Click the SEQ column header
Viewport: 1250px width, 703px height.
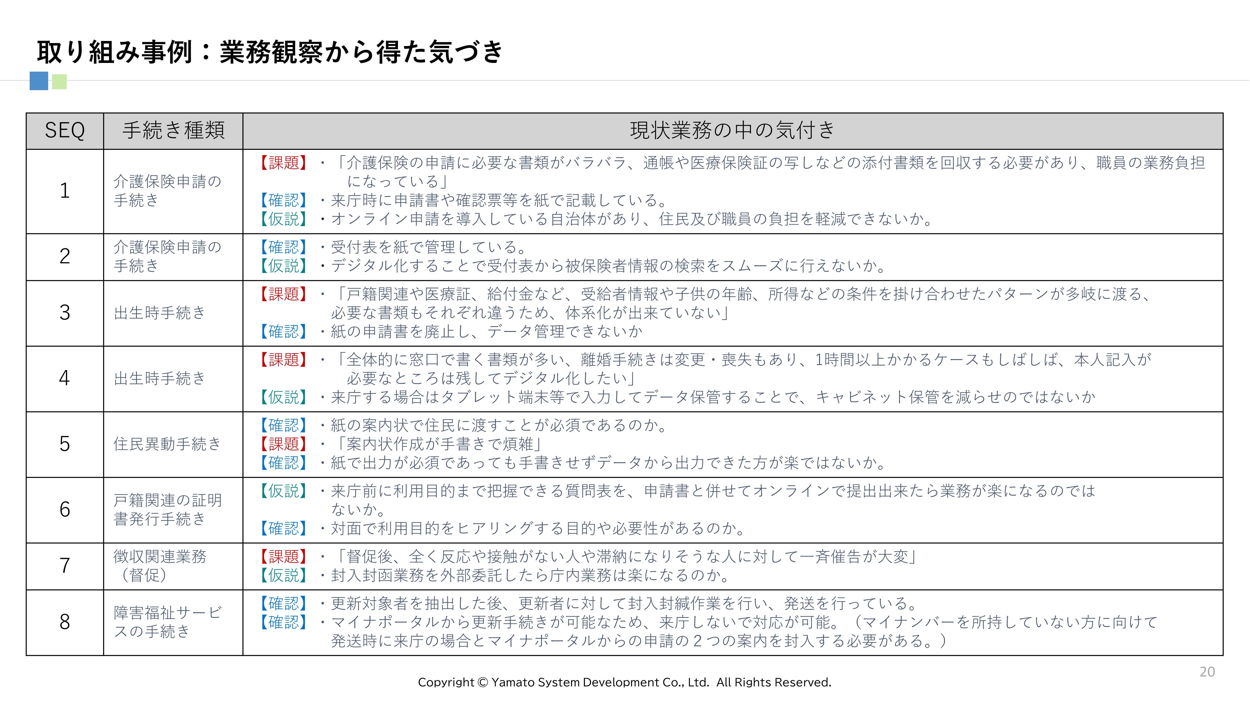click(x=65, y=130)
